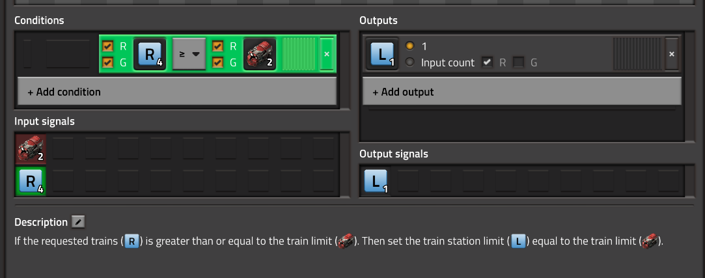This screenshot has height=278, width=705.
Task: Click the R signal in Input signals grid
Action: coord(31,181)
